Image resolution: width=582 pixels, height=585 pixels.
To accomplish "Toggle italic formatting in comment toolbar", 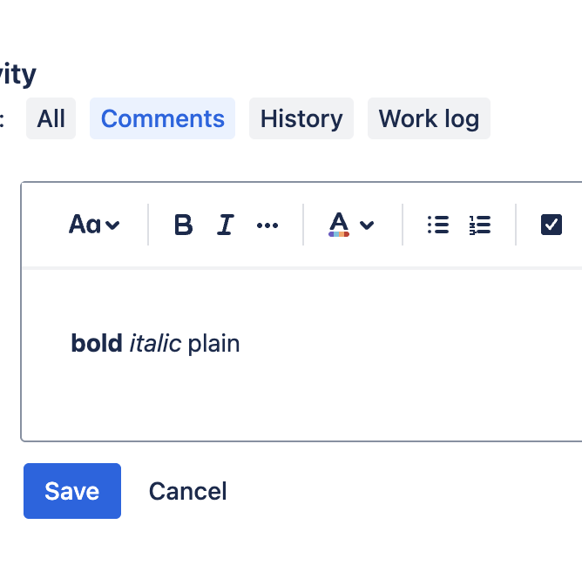I will click(x=225, y=225).
